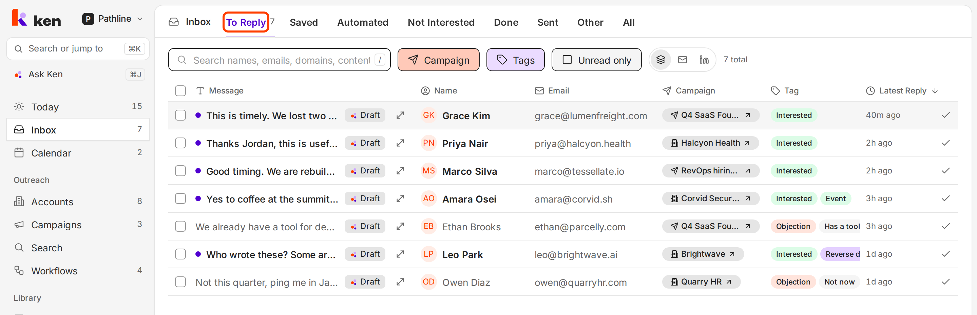
Task: Open the Campaign filter
Action: point(438,60)
